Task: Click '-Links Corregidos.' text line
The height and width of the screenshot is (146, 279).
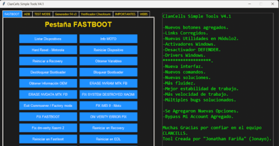Action: tap(185, 33)
